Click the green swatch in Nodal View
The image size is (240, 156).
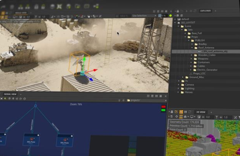164,110
